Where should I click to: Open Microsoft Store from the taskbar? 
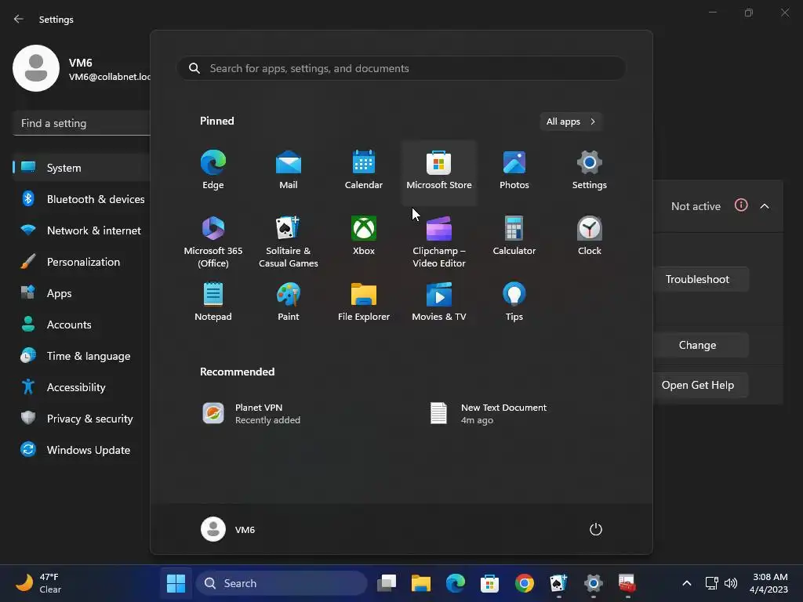pos(489,583)
